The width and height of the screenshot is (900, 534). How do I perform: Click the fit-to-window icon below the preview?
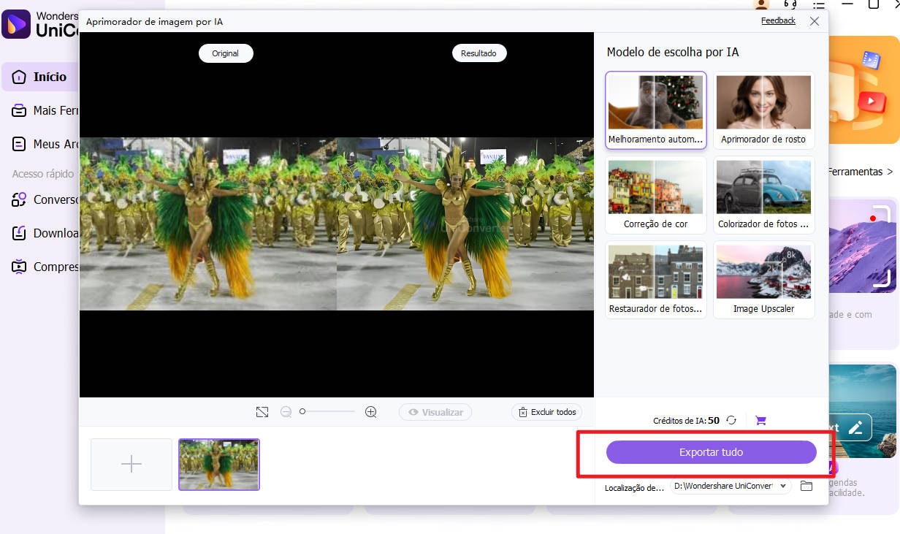point(262,412)
